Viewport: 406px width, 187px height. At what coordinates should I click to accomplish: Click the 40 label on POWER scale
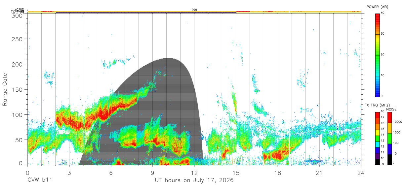pyautogui.click(x=383, y=13)
